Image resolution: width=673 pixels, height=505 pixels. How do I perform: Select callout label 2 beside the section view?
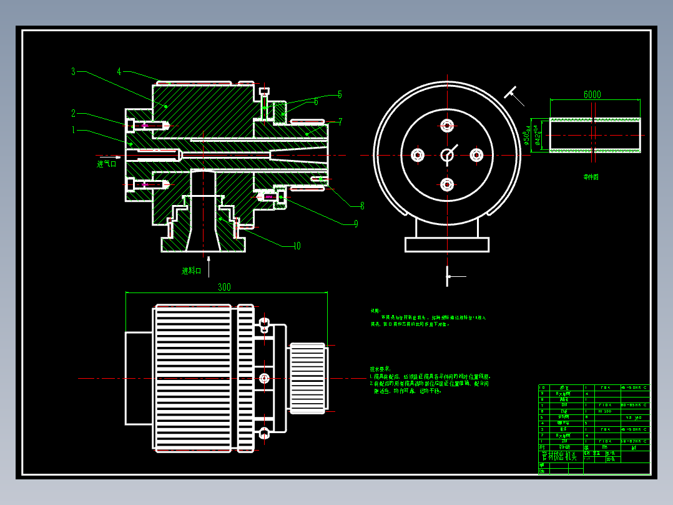(74, 114)
